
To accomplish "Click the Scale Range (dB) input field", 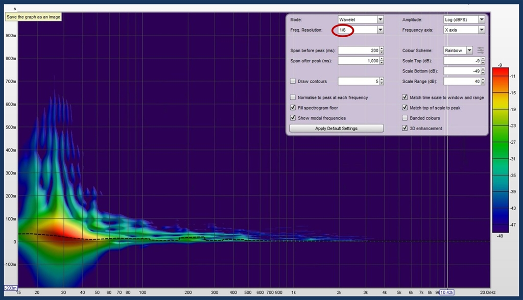I will tap(461, 81).
